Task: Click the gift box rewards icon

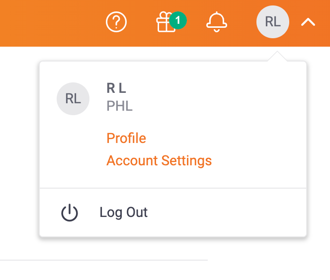Action: pyautogui.click(x=165, y=23)
